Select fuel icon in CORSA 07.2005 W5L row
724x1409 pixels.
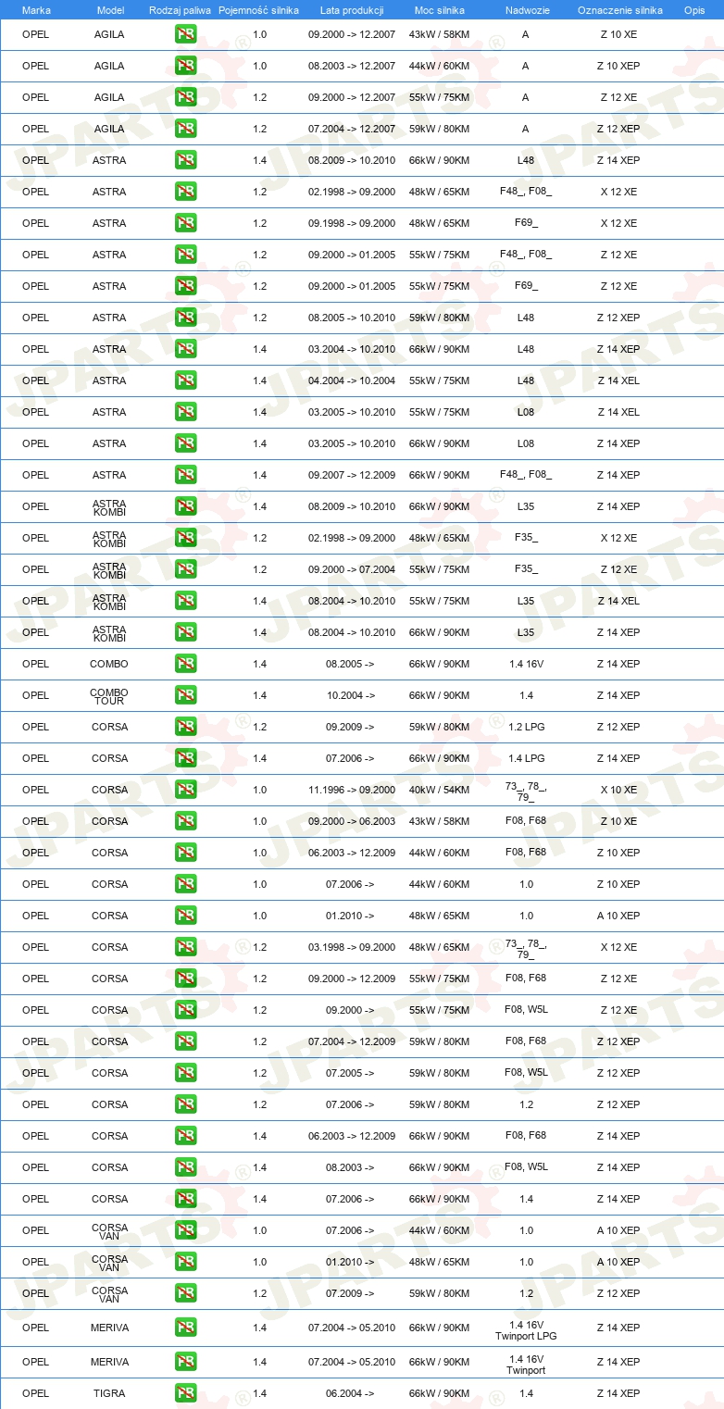coord(185,1073)
